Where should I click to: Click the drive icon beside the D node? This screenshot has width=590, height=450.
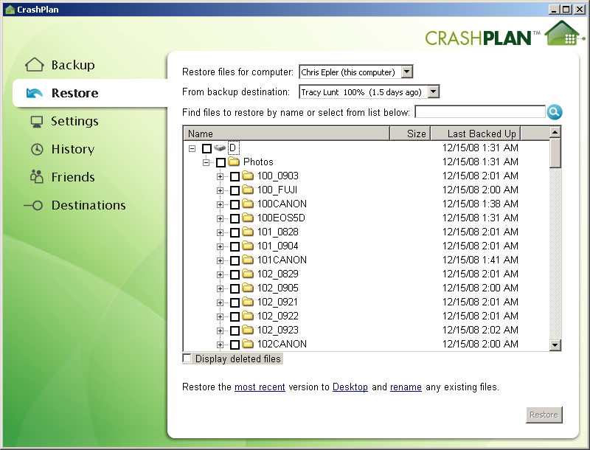pyautogui.click(x=219, y=148)
